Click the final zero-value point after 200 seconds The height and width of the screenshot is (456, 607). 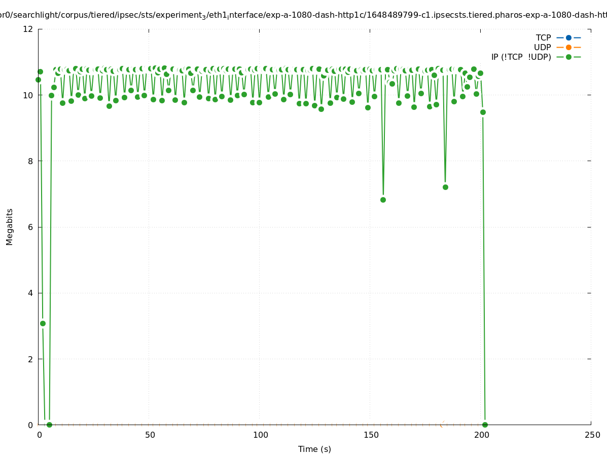(485, 425)
